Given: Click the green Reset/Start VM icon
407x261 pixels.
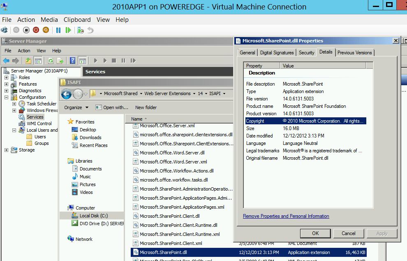Looking at the screenshot, I should (68, 30).
